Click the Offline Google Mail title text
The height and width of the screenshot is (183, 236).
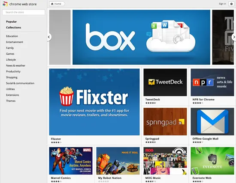click(205, 139)
